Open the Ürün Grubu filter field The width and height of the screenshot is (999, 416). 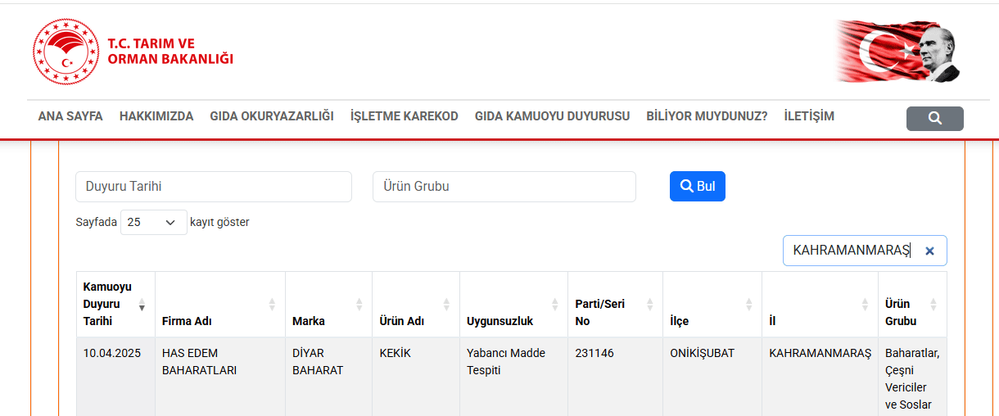coord(504,187)
